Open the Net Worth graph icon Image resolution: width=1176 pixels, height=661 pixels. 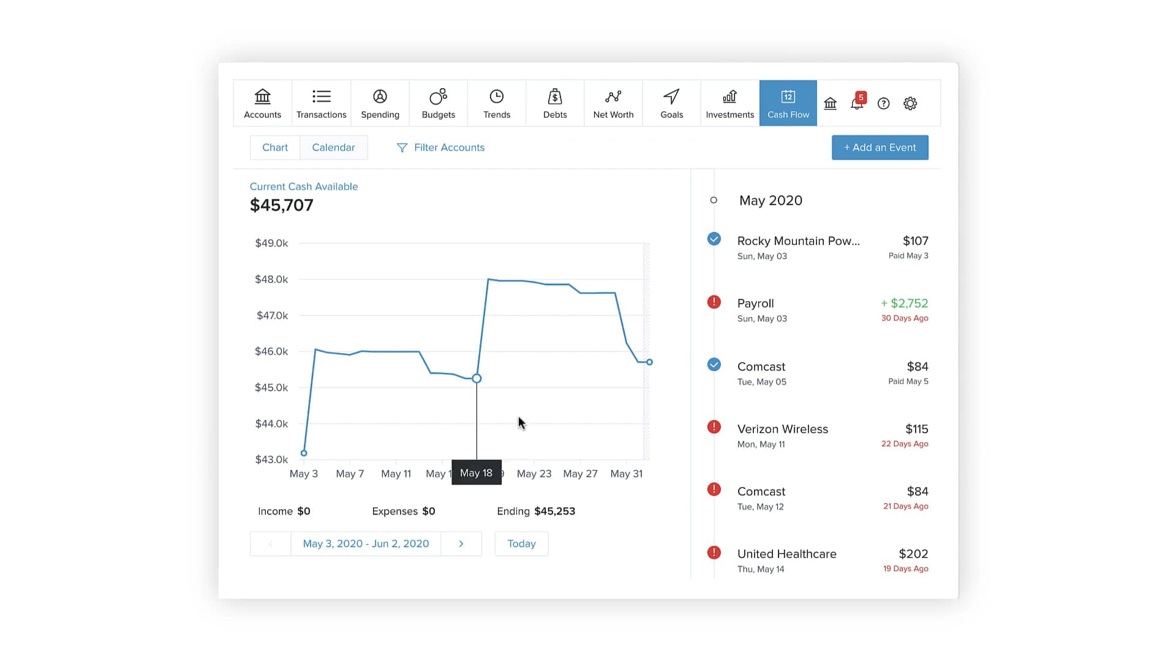click(613, 103)
